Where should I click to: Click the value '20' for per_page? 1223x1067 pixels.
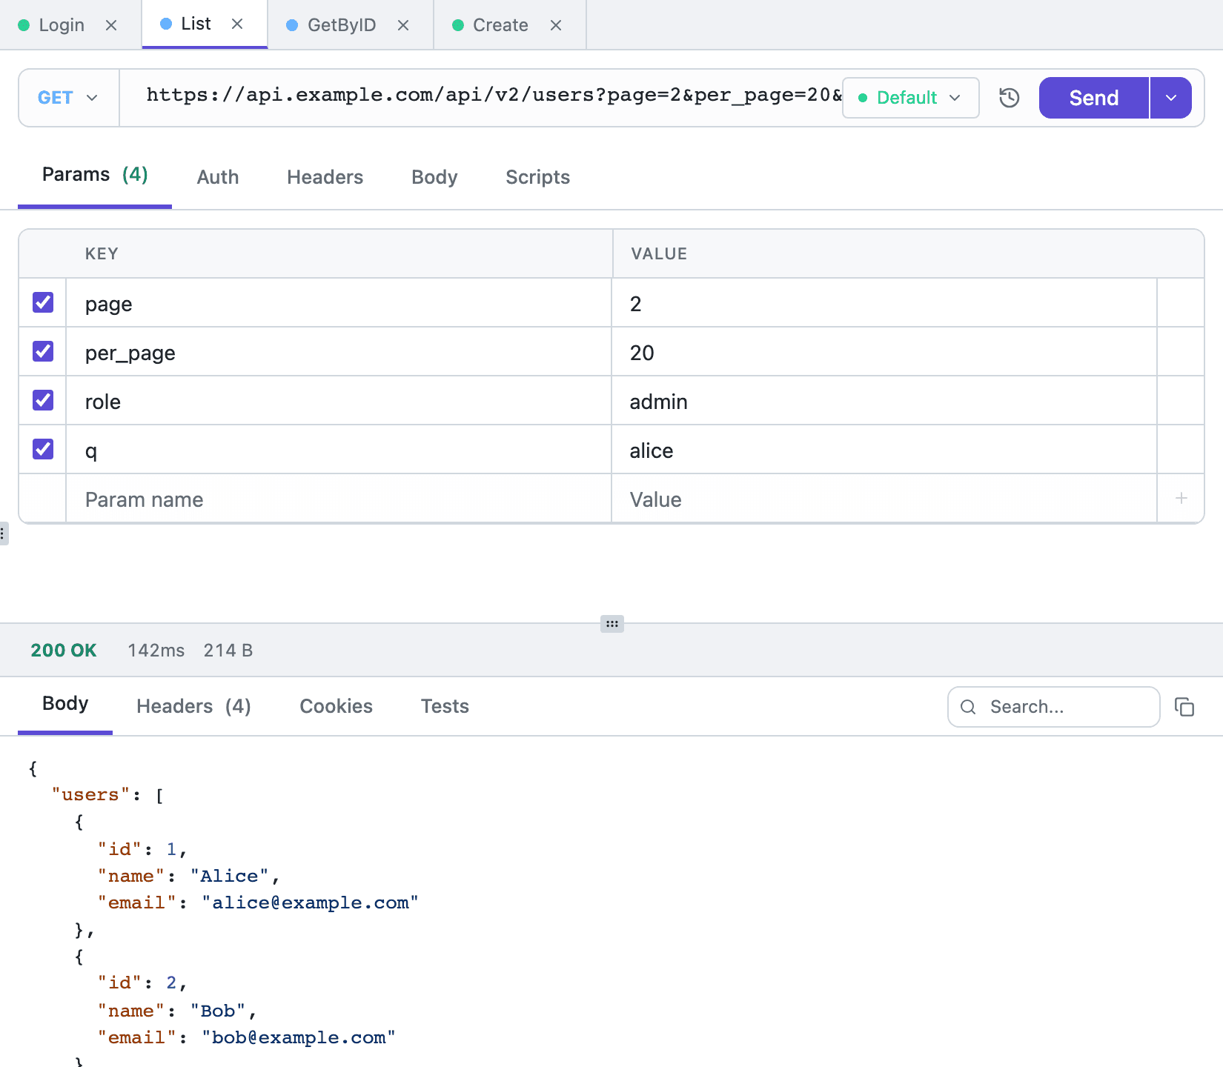tap(884, 353)
